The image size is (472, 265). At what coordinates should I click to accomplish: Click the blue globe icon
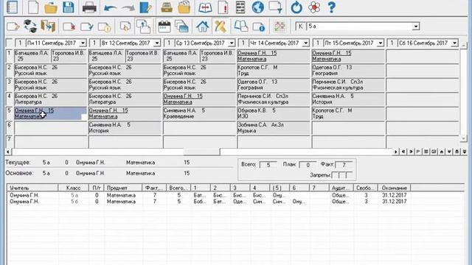[257, 7]
